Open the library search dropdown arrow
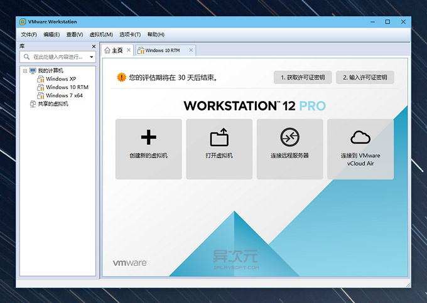The image size is (427, 303). pyautogui.click(x=92, y=57)
